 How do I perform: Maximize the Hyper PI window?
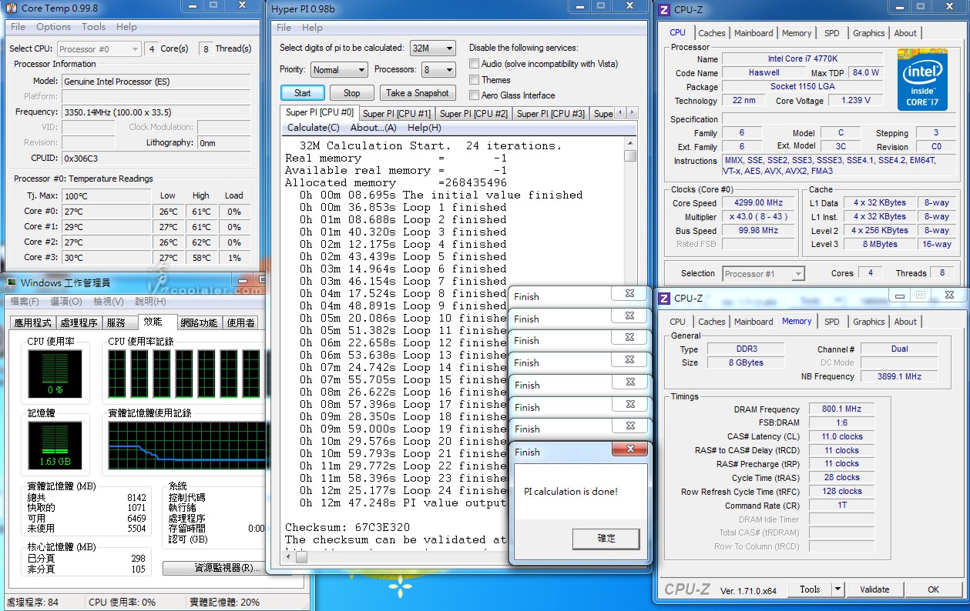click(600, 6)
